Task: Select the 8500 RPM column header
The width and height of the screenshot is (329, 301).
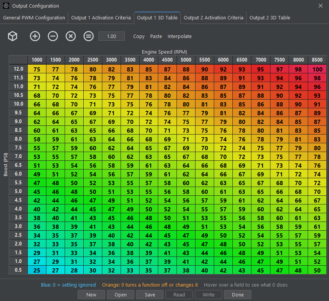Action: (x=317, y=60)
